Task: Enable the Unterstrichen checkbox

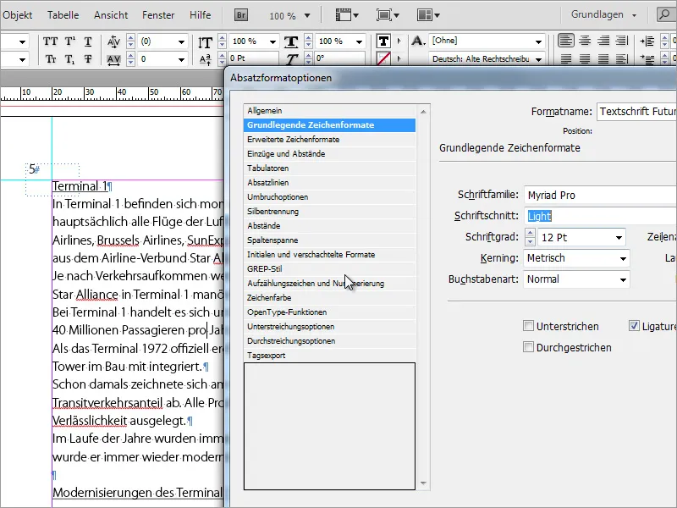Action: click(x=528, y=326)
